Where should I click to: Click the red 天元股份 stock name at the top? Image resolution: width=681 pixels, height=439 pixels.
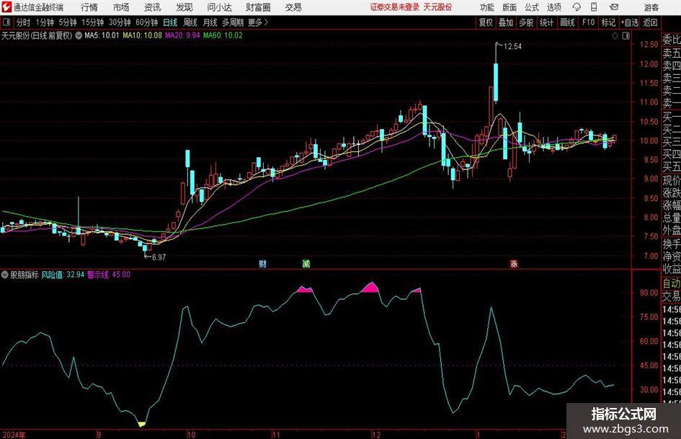(x=437, y=7)
